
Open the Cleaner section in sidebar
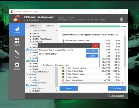click(x=17, y=30)
